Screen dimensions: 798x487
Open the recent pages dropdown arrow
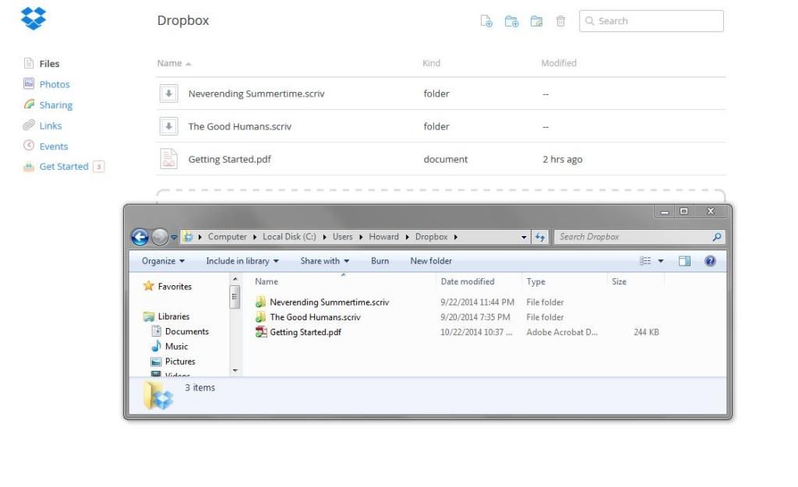click(174, 237)
